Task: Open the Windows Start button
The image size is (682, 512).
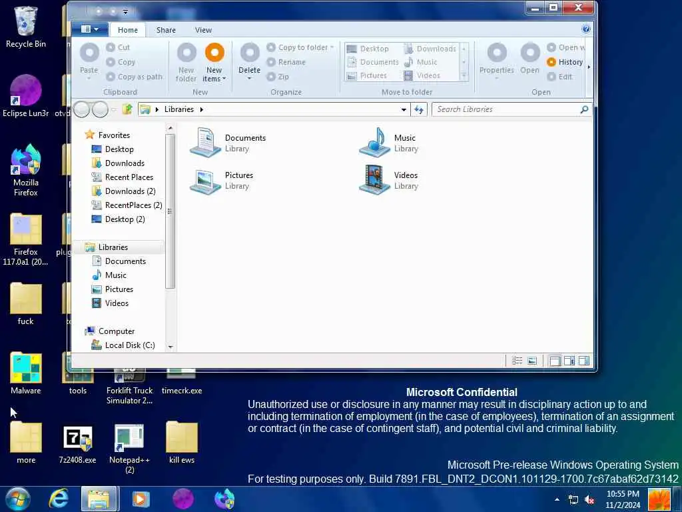Action: (18, 499)
